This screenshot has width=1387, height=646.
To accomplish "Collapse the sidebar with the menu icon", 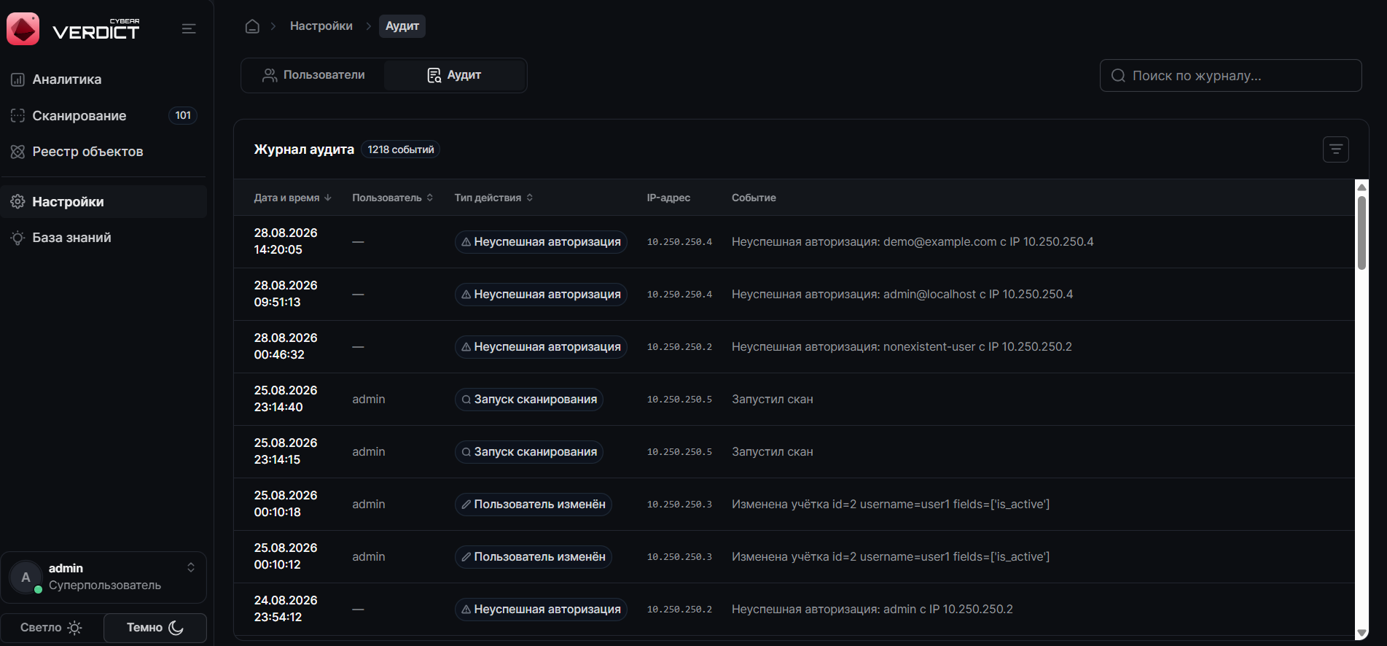I will pyautogui.click(x=189, y=29).
